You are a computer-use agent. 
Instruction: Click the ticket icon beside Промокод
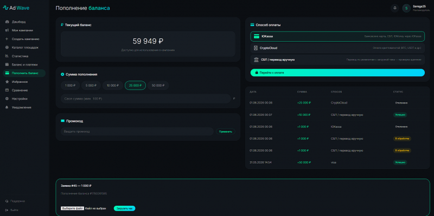(62, 121)
